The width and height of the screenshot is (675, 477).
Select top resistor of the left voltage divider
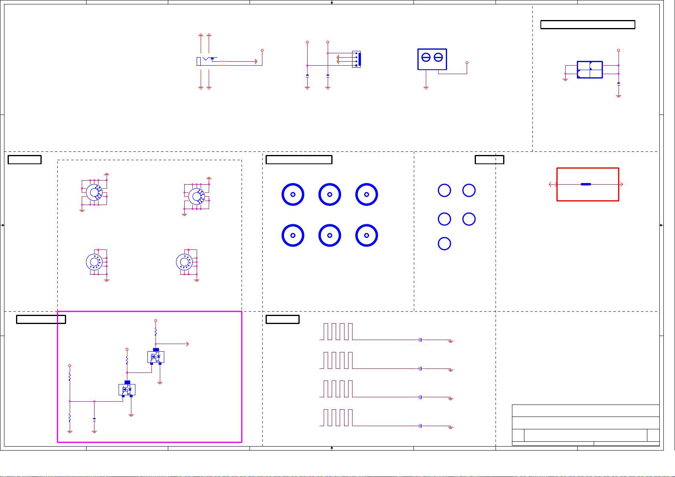pos(70,377)
